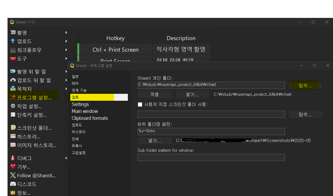This screenshot has height=196, width=333.
Task: Expand the 목적지 submenu arrow
Action: 66,89
